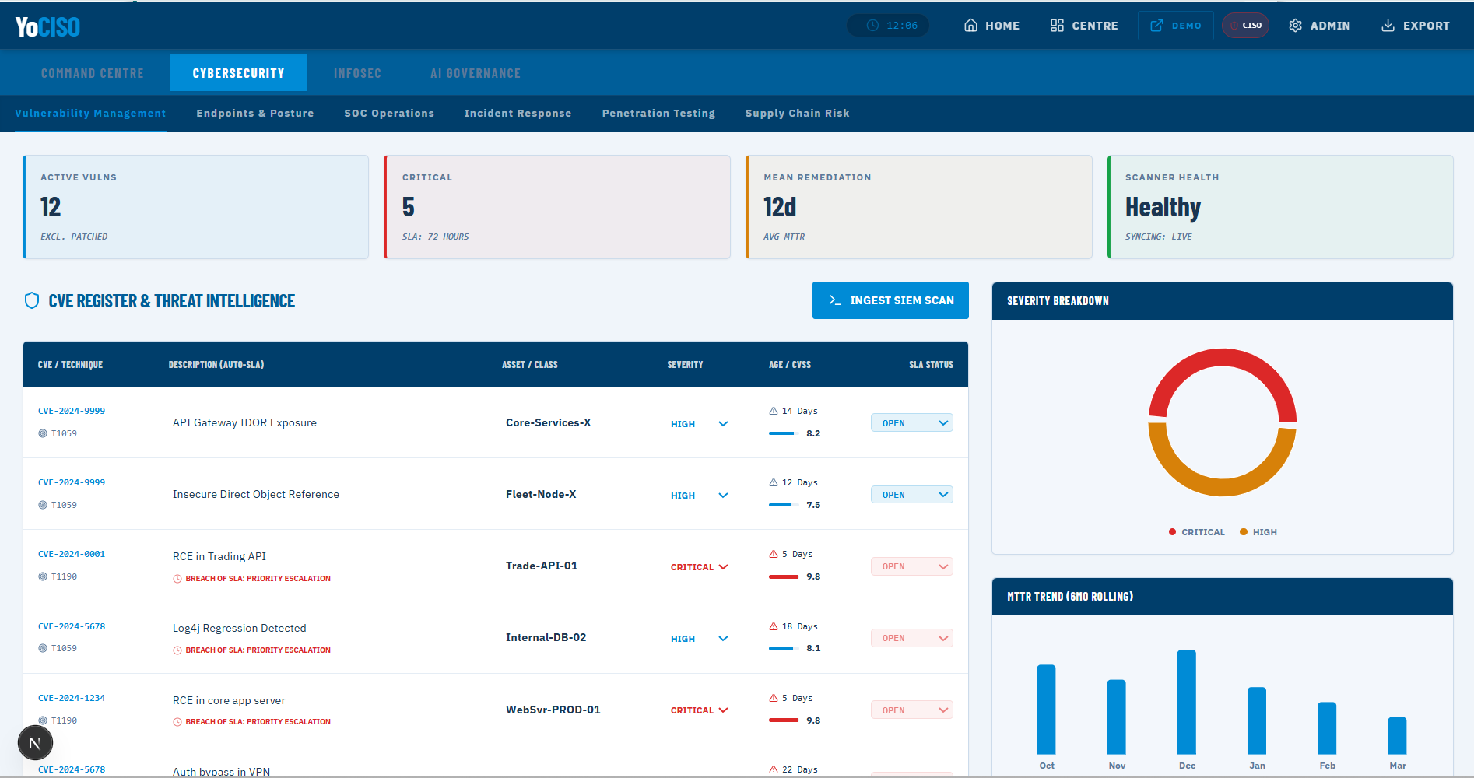Click the warning triangle beside 14 Days
This screenshot has width=1474, height=778.
[774, 411]
